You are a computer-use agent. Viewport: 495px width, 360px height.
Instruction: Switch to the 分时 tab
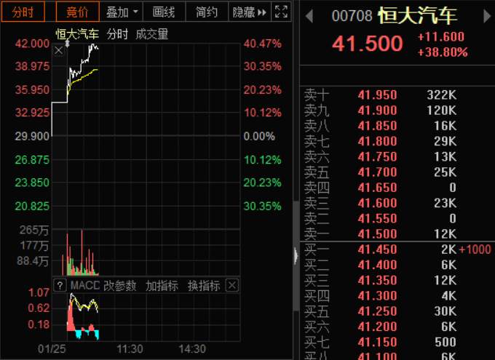(23, 12)
